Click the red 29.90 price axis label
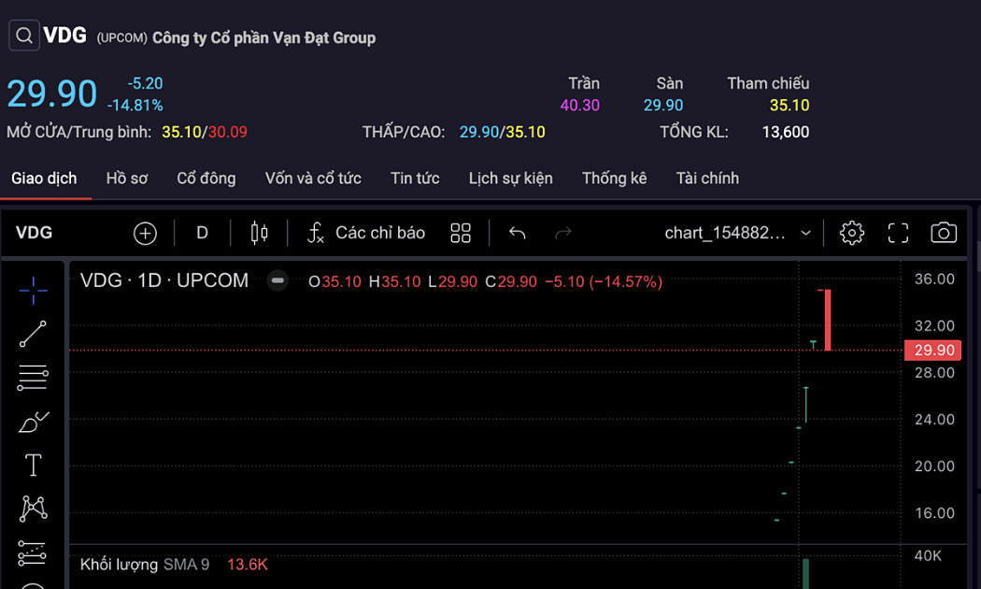 click(933, 350)
